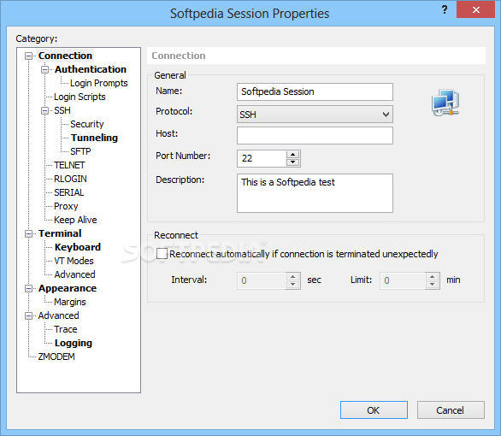Click the Limit minutes field

pos(403,280)
